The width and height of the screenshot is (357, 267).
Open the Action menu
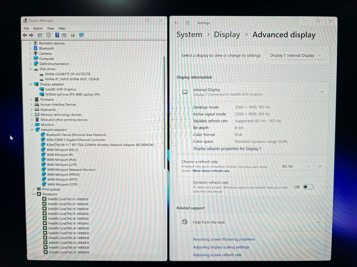click(x=38, y=28)
